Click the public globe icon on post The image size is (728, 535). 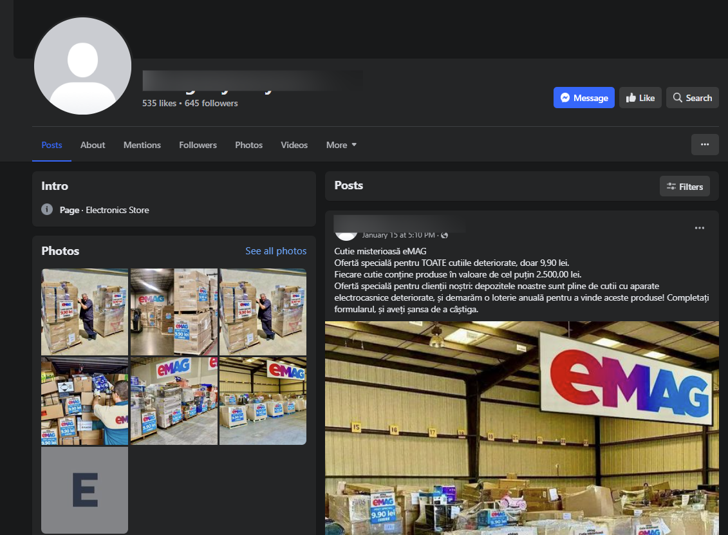click(445, 236)
